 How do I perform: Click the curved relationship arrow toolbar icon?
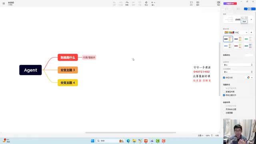(127, 3)
